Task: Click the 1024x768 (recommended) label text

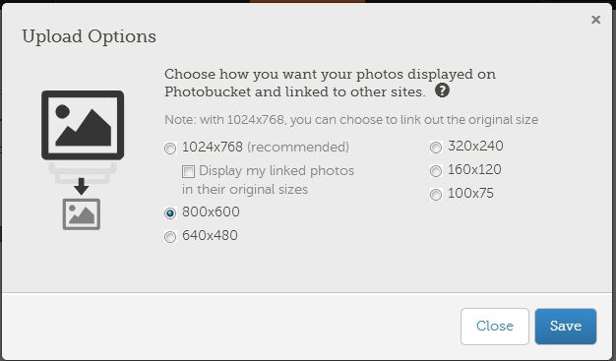Action: [x=266, y=148]
